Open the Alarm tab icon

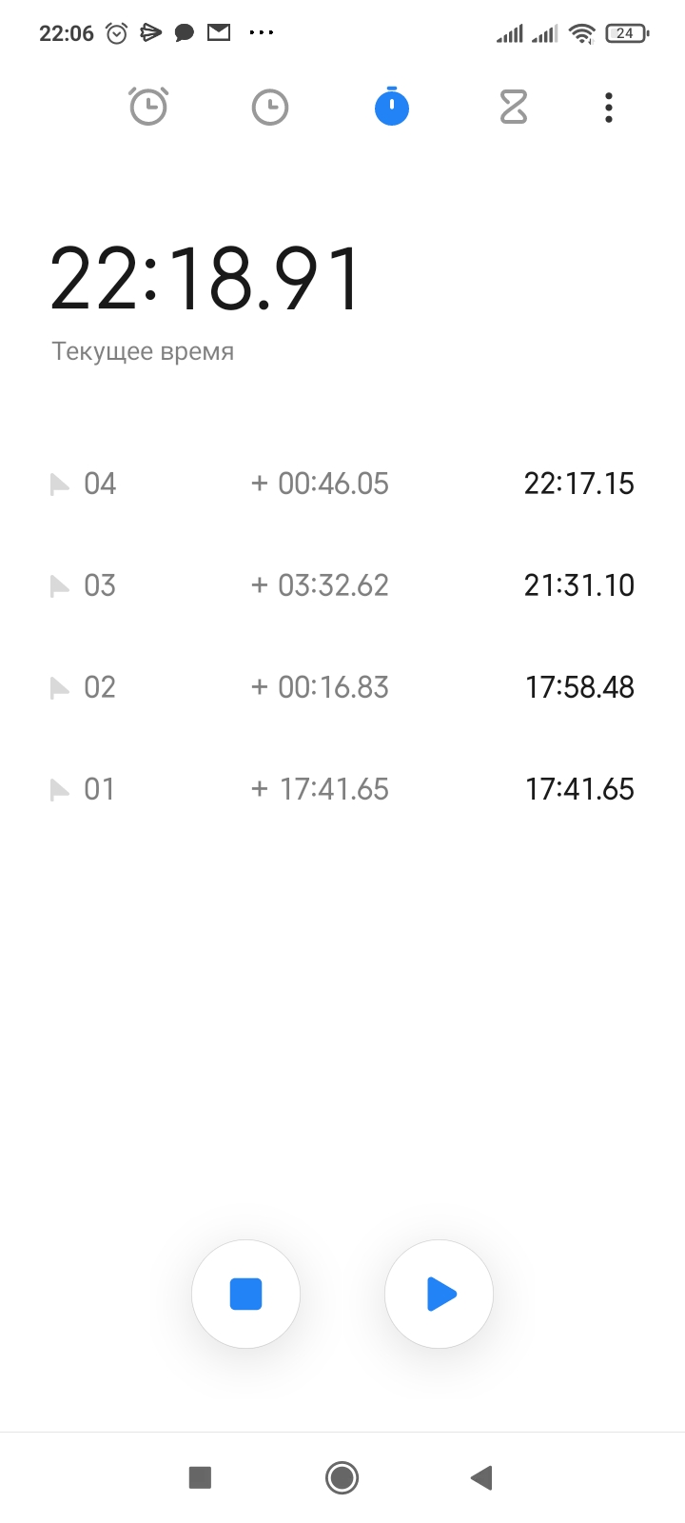pos(148,107)
